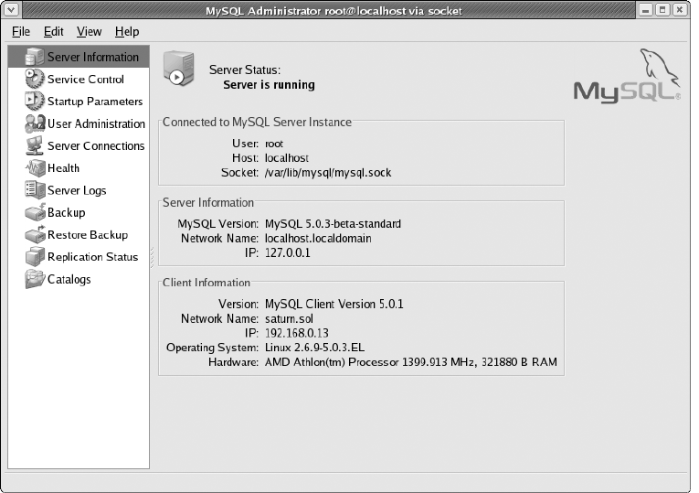
Task: Select the Restore Backup label in the sidebar
Action: point(88,235)
